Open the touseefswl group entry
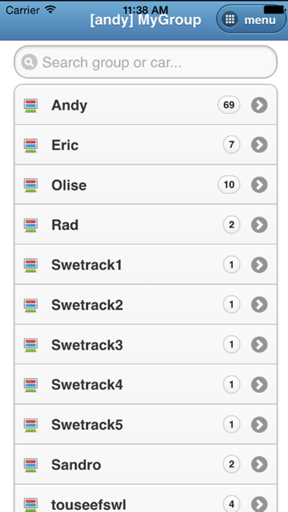The width and height of the screenshot is (288, 512). pos(145,499)
